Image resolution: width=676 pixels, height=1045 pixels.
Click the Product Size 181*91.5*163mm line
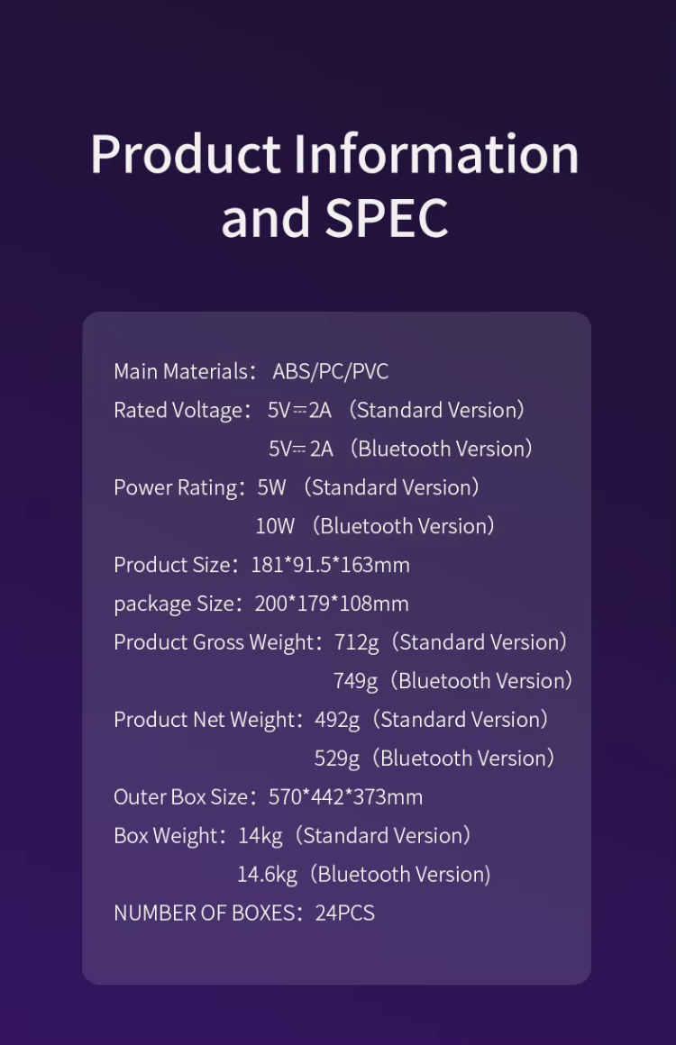(x=261, y=565)
